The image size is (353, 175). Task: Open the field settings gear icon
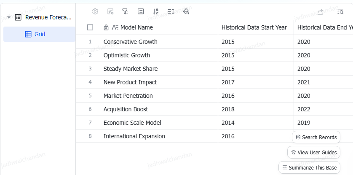coord(95,11)
